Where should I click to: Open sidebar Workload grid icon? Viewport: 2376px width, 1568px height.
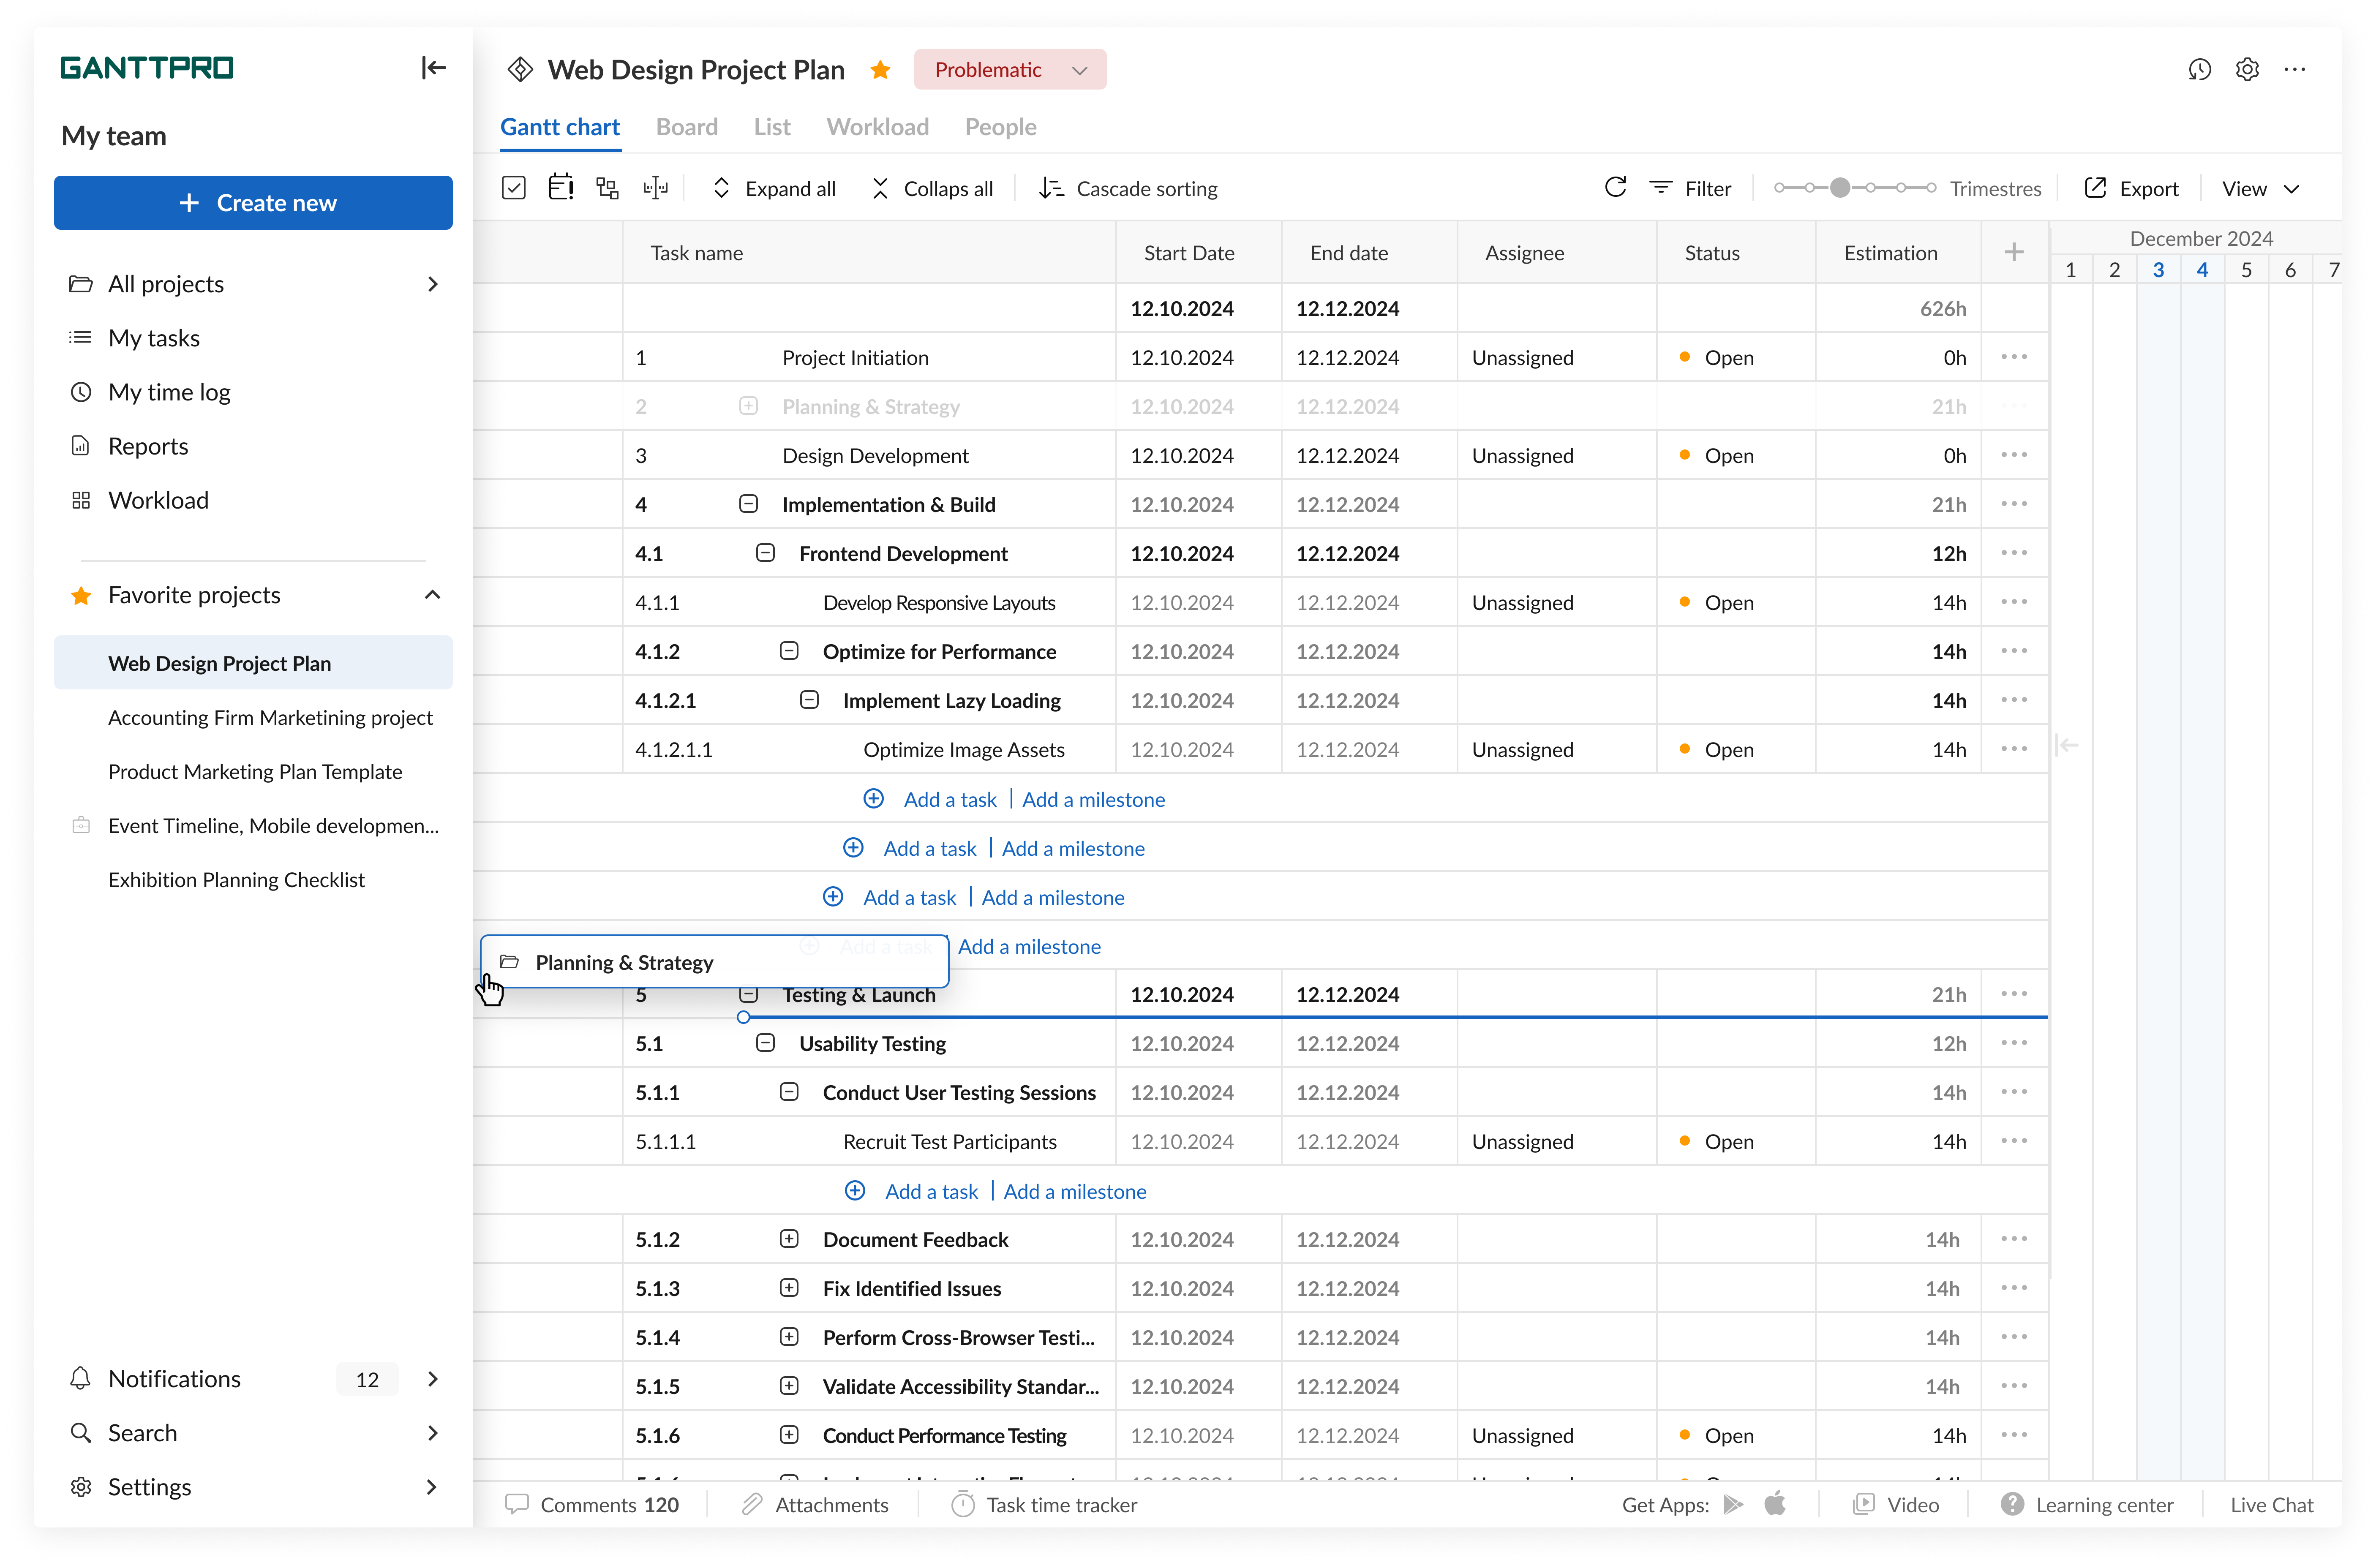coord(81,500)
